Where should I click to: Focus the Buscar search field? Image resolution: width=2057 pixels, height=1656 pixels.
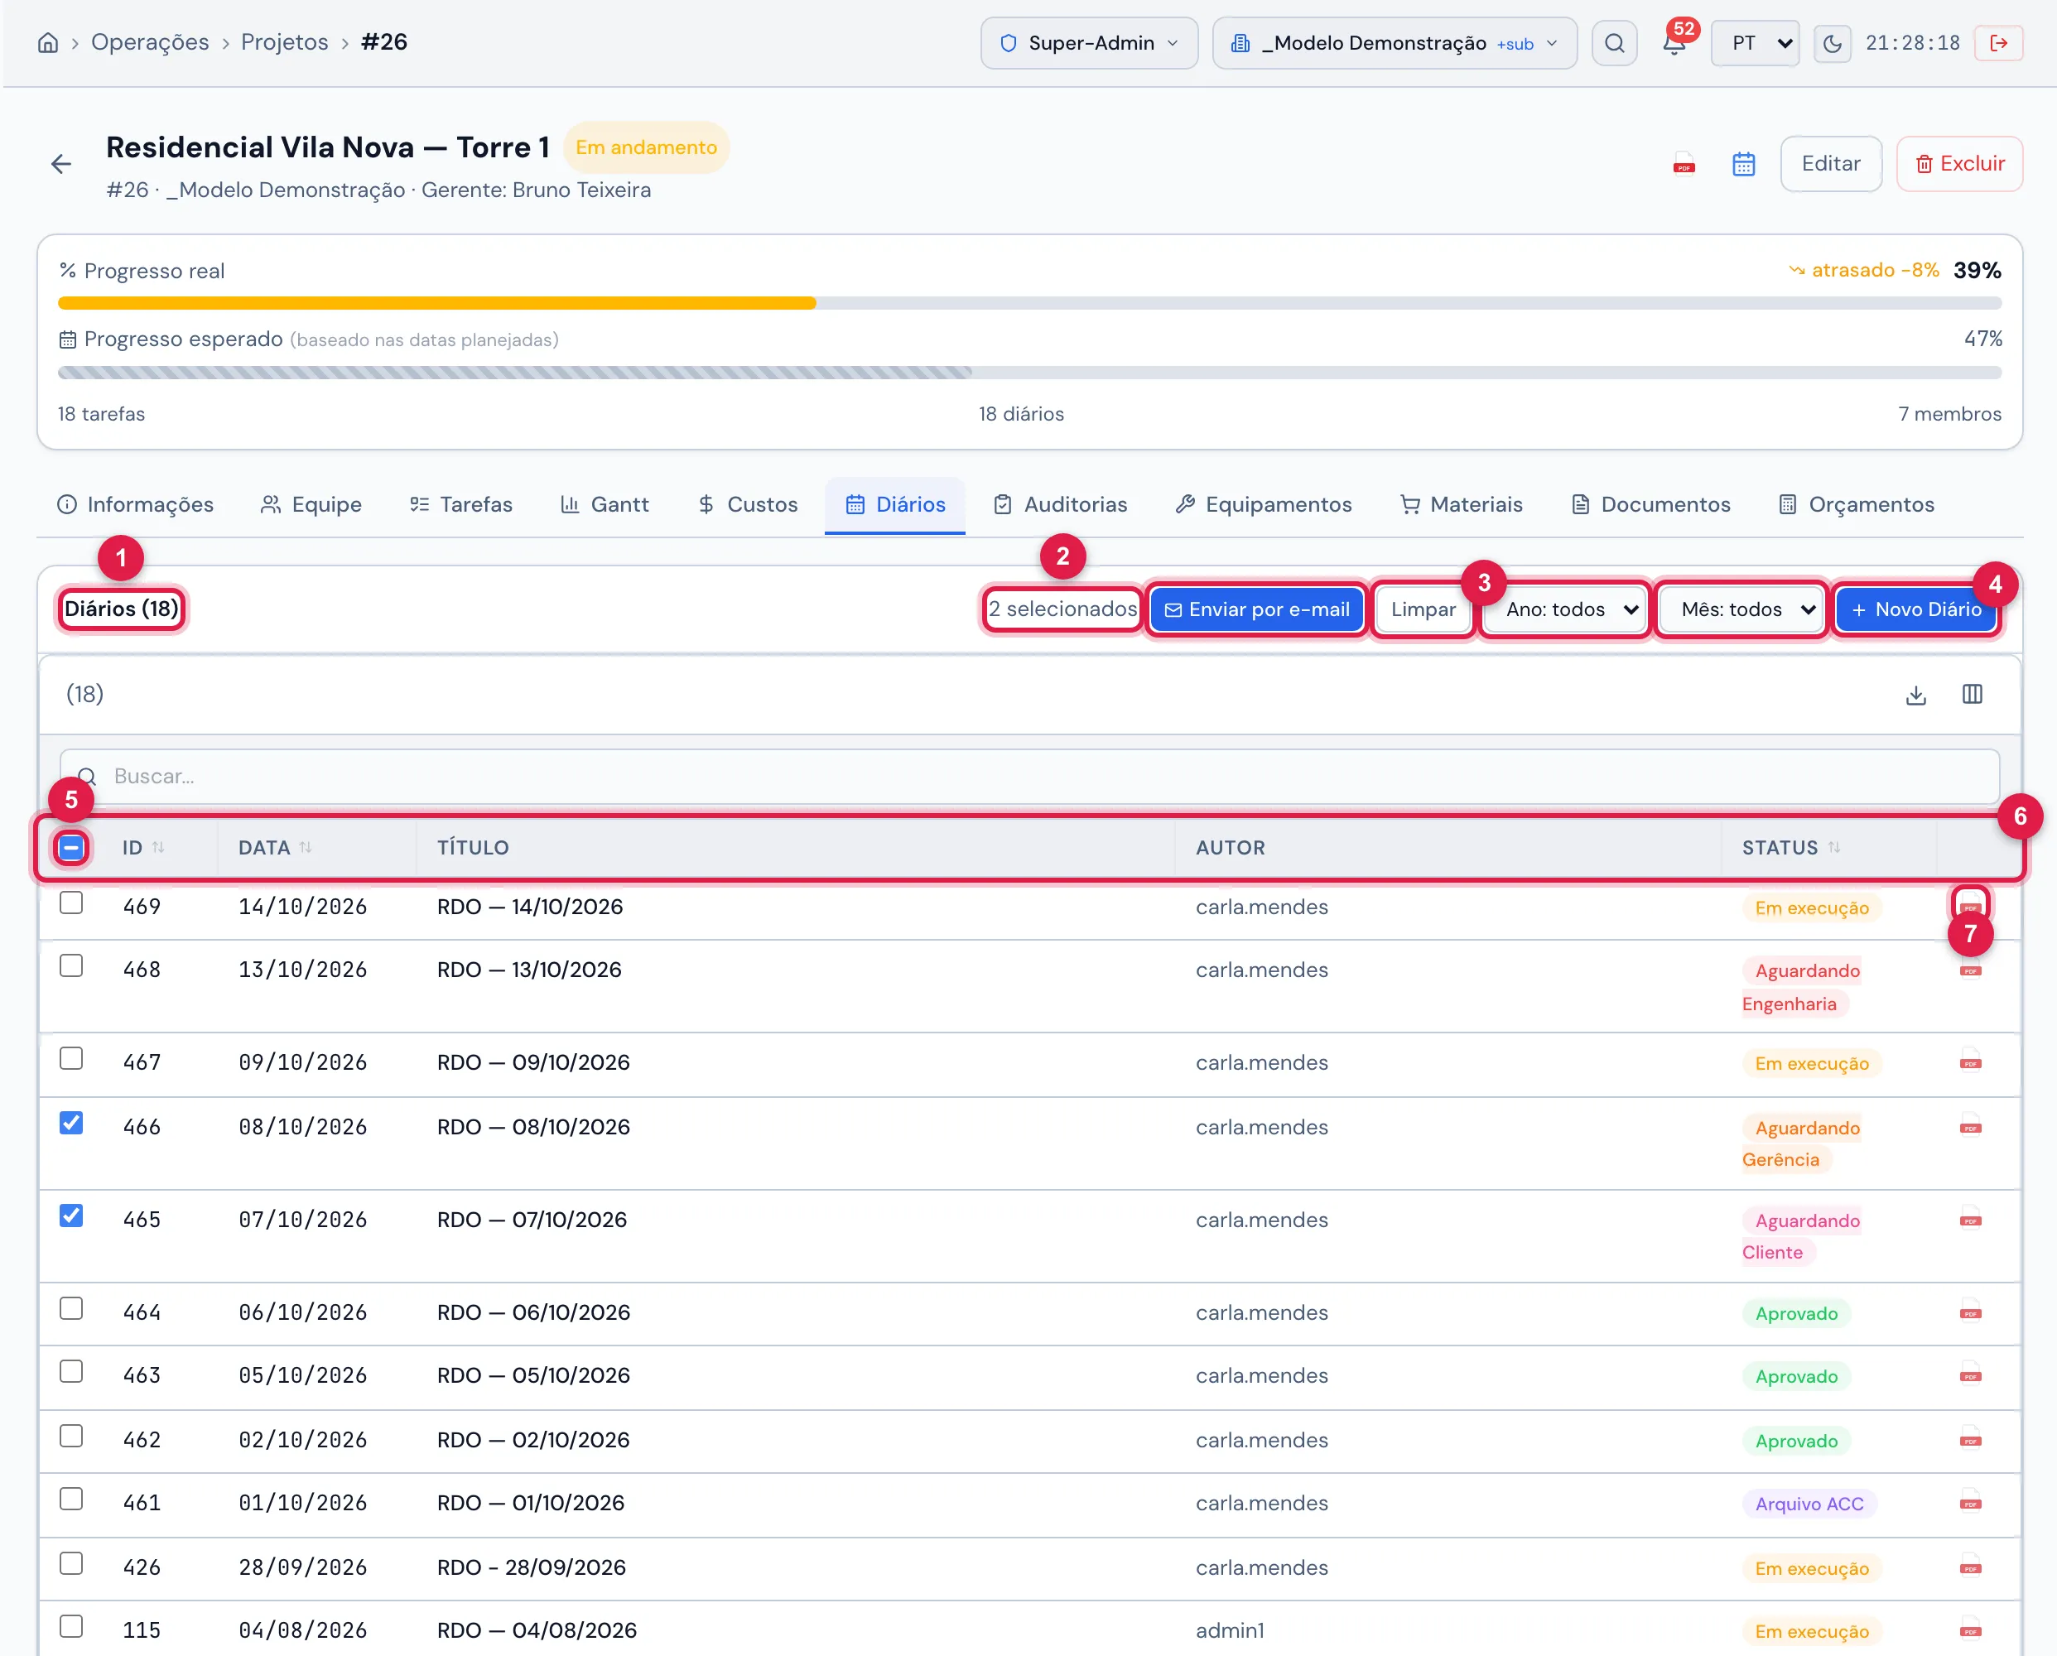1029,777
